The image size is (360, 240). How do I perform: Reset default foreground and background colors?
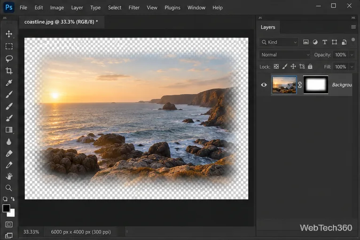(5, 199)
